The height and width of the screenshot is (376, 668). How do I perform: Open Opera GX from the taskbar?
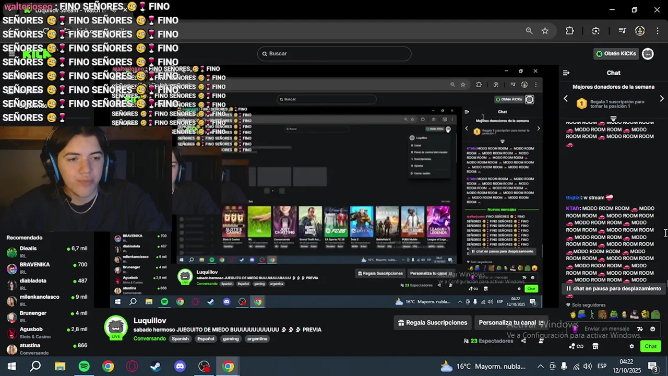(x=132, y=367)
